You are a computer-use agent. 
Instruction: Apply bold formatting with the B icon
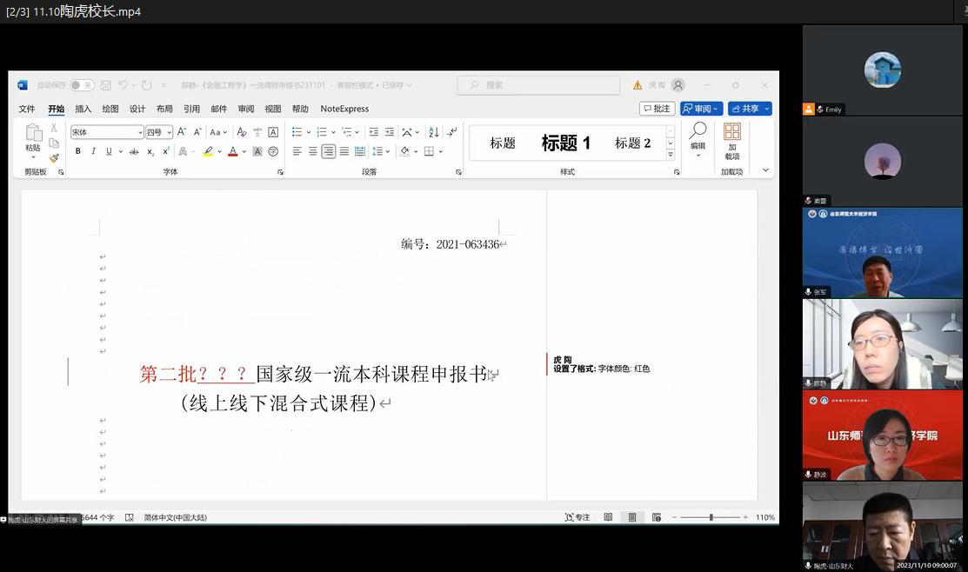coord(77,151)
